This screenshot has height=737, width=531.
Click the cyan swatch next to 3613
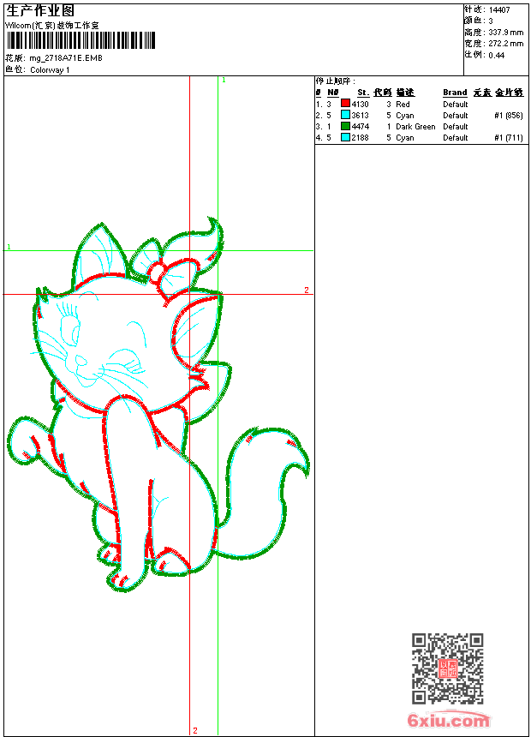tap(345, 115)
